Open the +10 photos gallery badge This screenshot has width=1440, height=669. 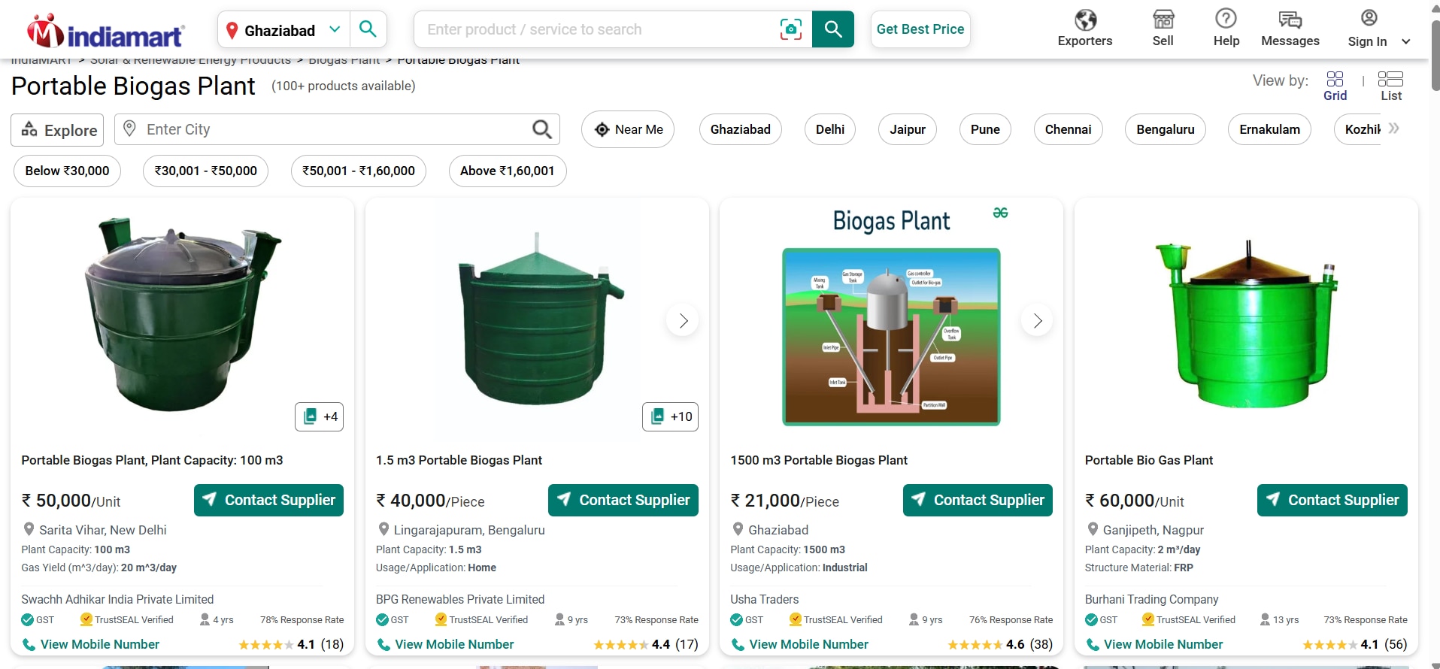click(670, 416)
